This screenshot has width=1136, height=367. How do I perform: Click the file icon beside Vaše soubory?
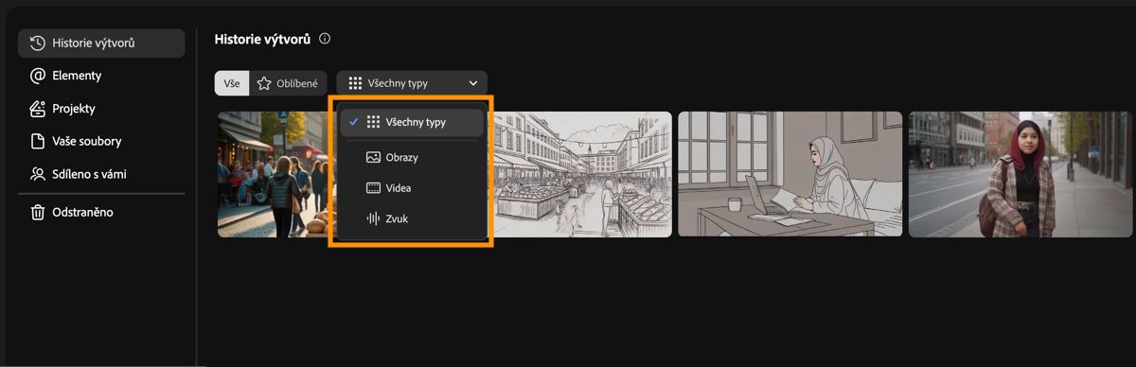pyautogui.click(x=38, y=141)
